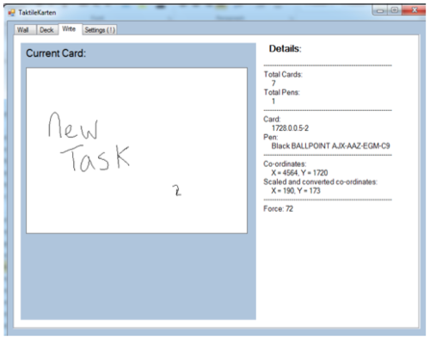430x340 pixels.
Task: Open the Settings (!) tab
Action: (100, 30)
